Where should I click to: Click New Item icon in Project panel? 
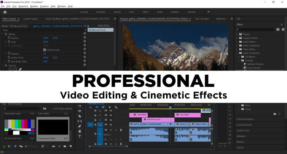(x=70, y=146)
